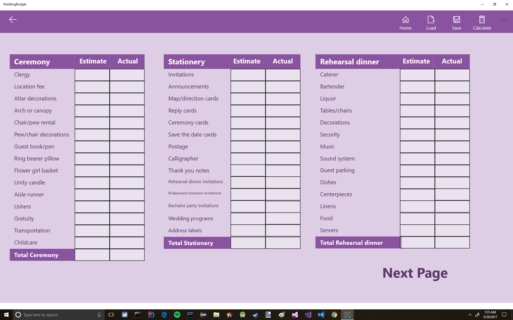Select Food actual input field
This screenshot has width=513, height=320.
tap(452, 219)
